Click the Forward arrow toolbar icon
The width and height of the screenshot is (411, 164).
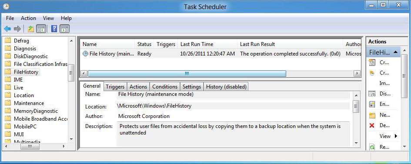17,29
